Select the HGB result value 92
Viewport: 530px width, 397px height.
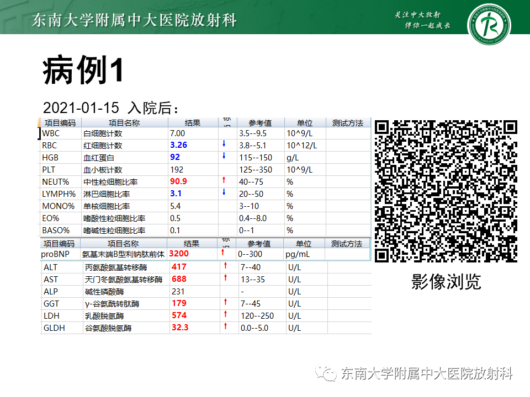[175, 157]
